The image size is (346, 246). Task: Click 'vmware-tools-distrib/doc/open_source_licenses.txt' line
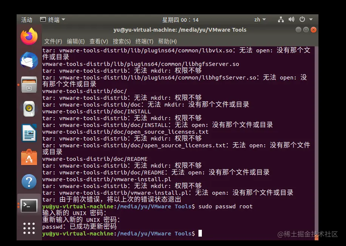pos(125,132)
